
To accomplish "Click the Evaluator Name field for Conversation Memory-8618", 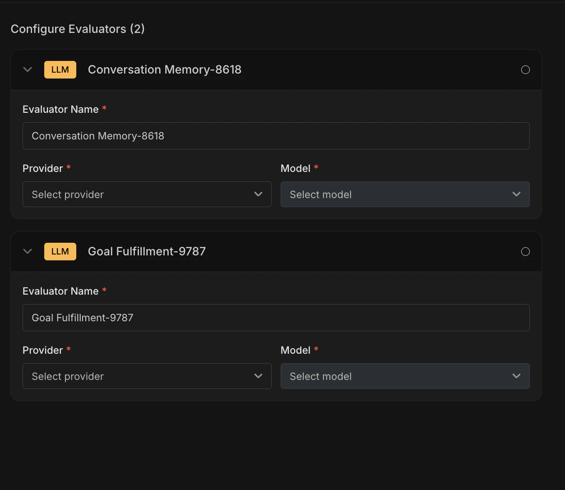I will tap(276, 135).
